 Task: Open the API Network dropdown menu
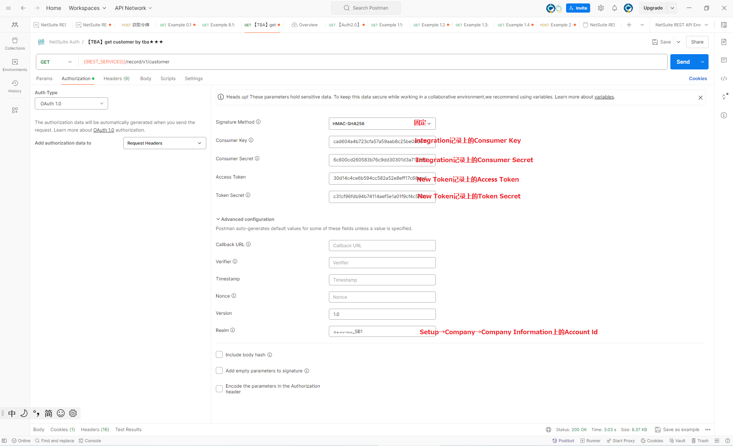tap(133, 8)
